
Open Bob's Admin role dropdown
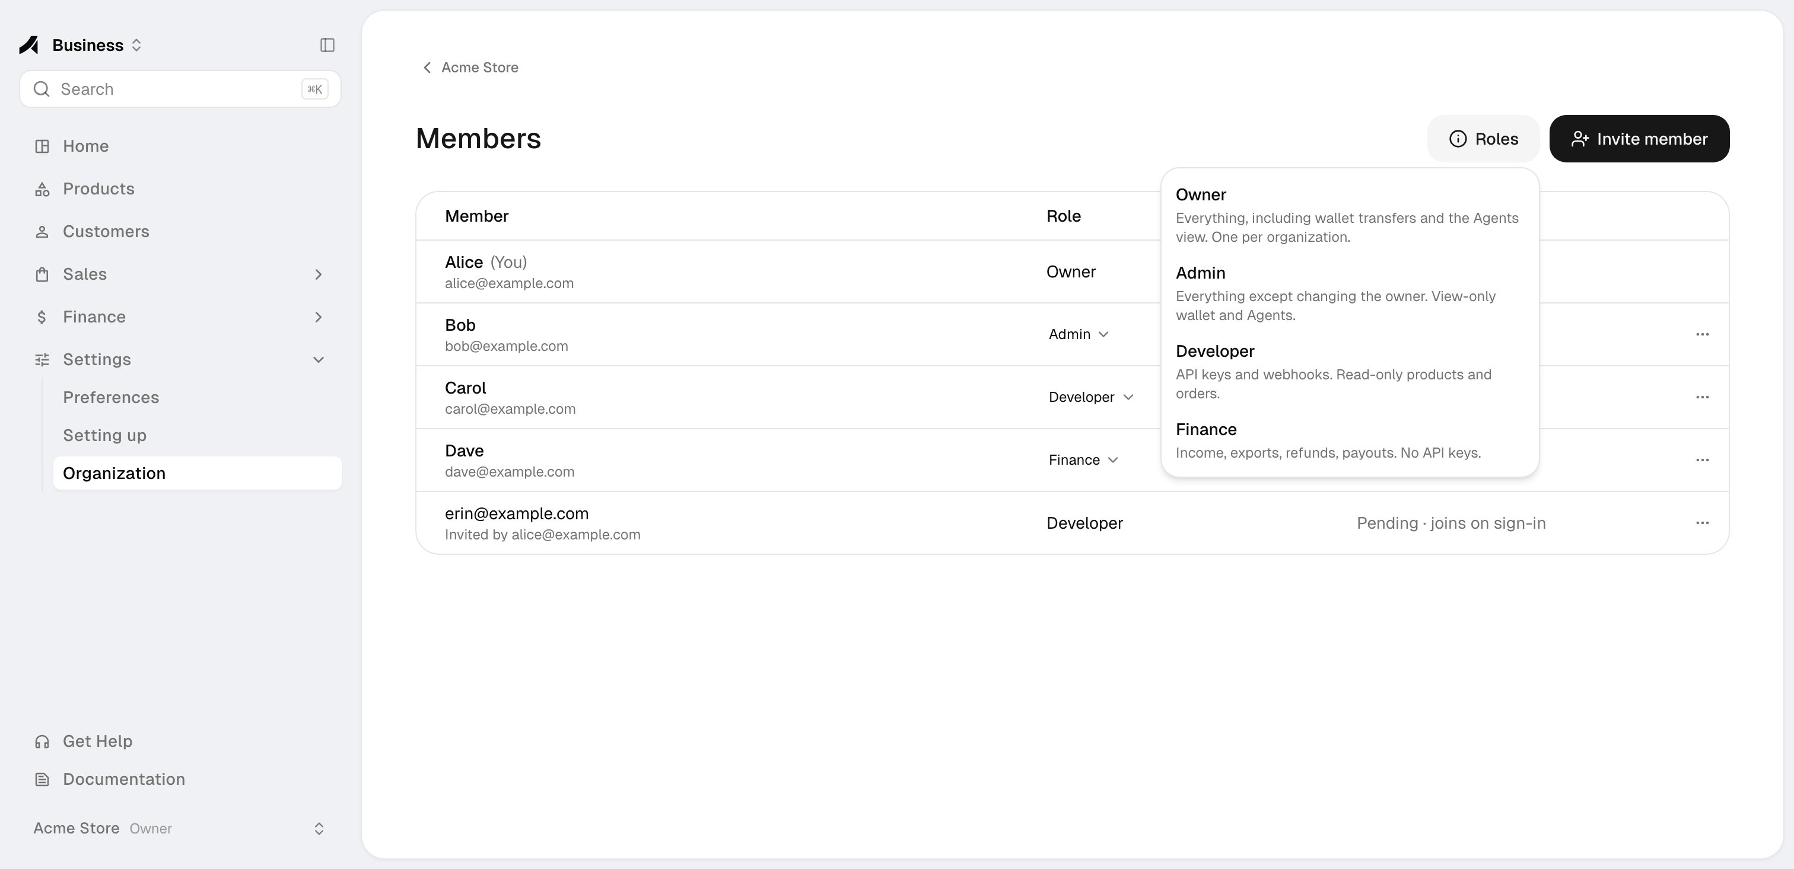click(x=1078, y=335)
